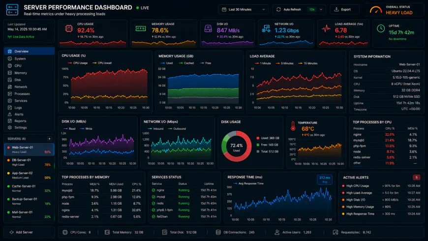Viewport: 428px width, 241px height.
Task: Select Disk in the sidebar
Action: point(29,80)
